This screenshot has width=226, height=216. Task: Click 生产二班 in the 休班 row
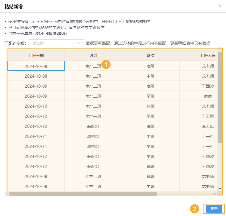pos(93,106)
